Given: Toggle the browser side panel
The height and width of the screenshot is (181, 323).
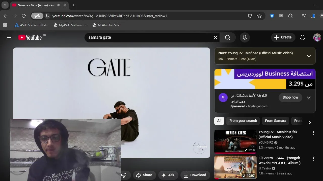Looking at the screenshot, I should coord(313,16).
